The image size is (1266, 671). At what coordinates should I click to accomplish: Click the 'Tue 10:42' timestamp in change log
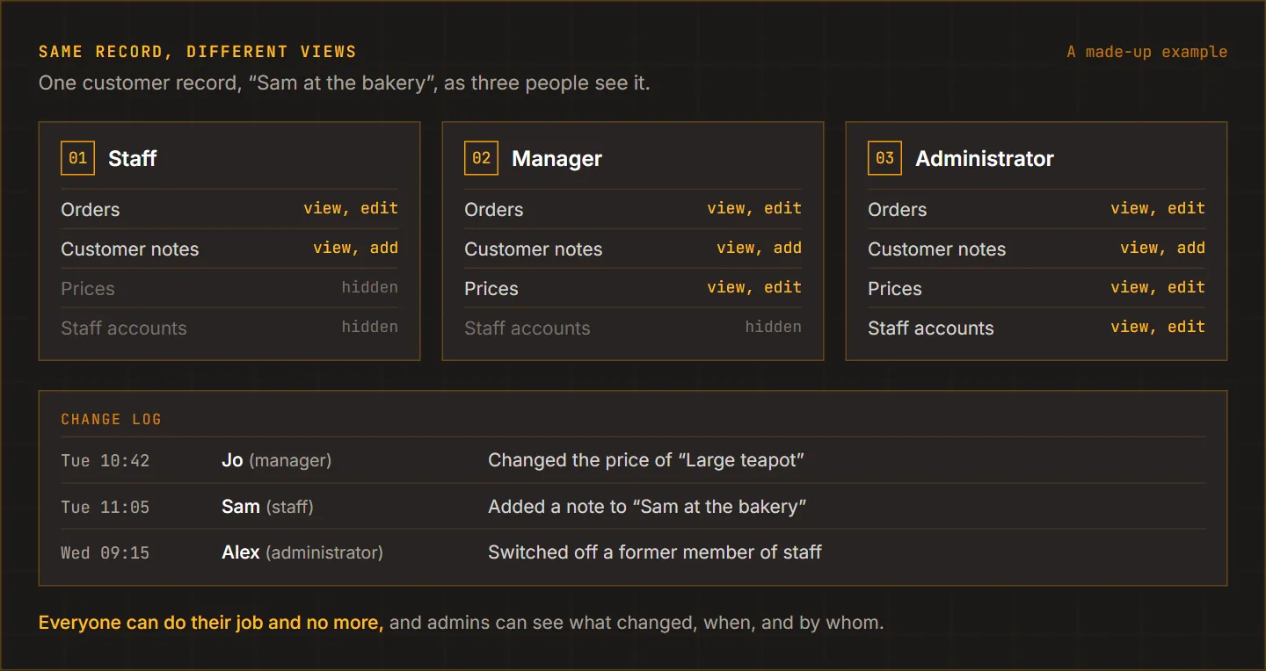point(105,460)
